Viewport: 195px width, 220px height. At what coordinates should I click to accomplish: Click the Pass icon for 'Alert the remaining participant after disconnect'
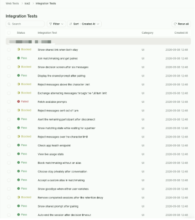[x=18, y=119]
